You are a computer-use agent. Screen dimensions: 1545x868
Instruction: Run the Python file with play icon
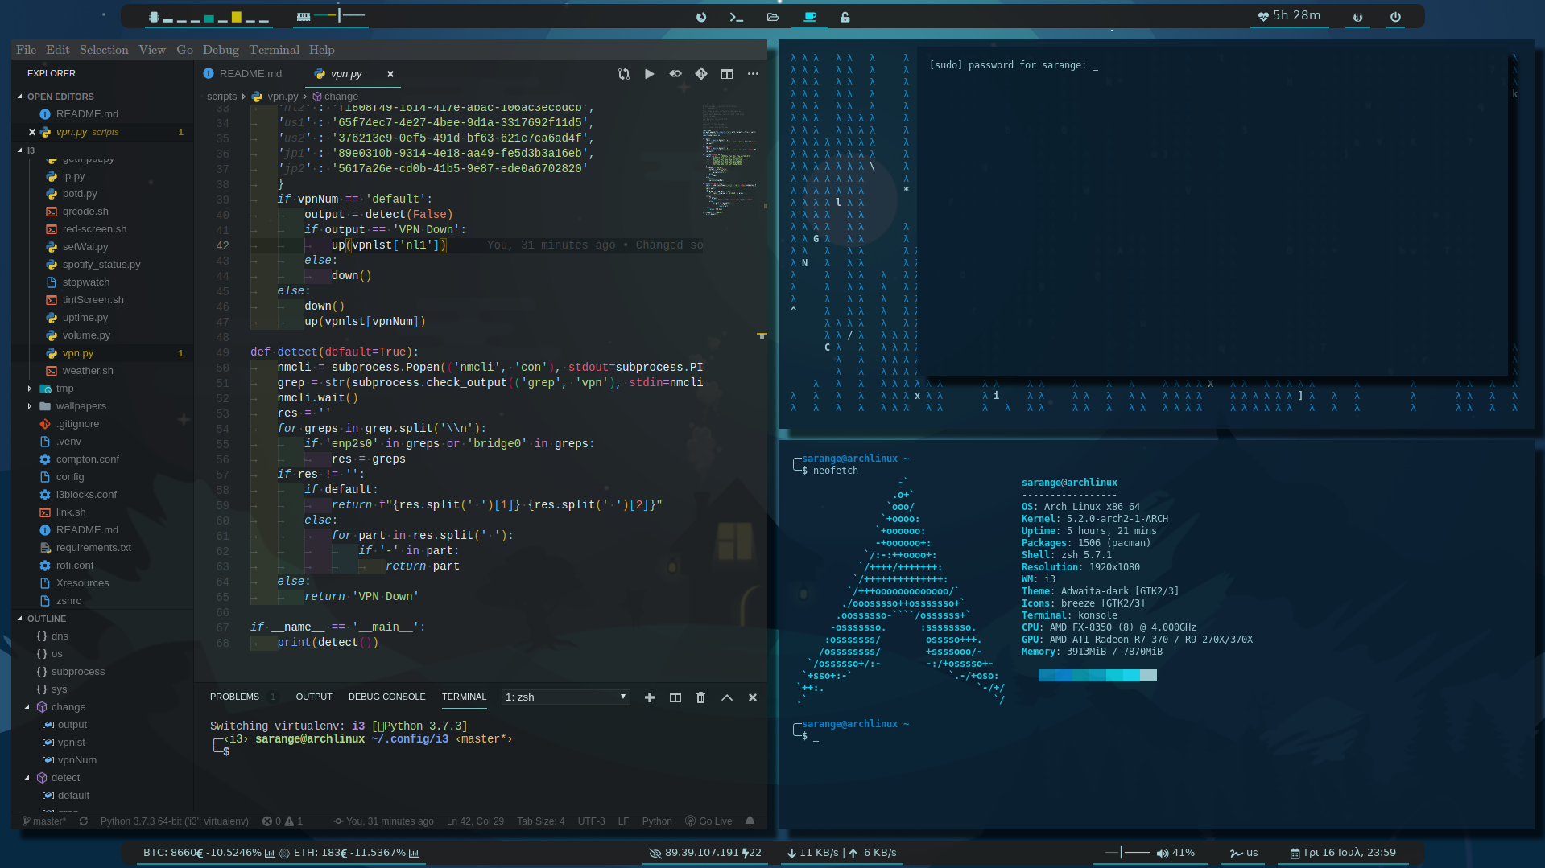click(x=649, y=74)
